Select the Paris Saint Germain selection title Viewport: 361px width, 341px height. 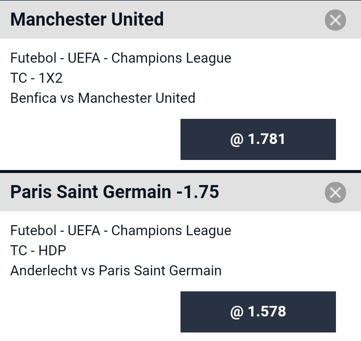[x=115, y=192]
